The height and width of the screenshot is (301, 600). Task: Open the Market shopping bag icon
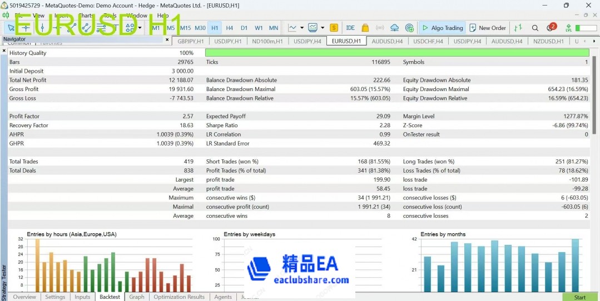click(365, 28)
